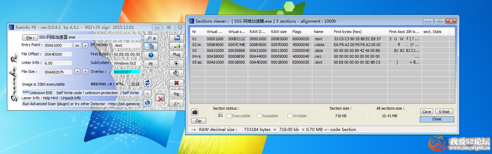Click the Run Advanced Scan hint line
The width and height of the screenshot is (492, 154).
point(81,103)
